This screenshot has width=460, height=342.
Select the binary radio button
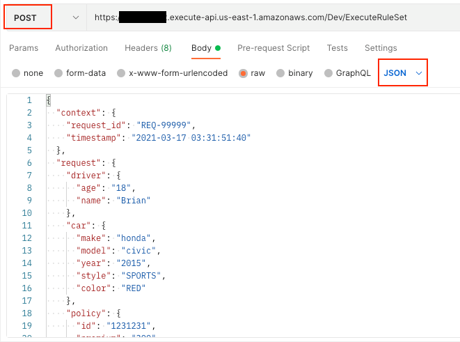pos(280,73)
